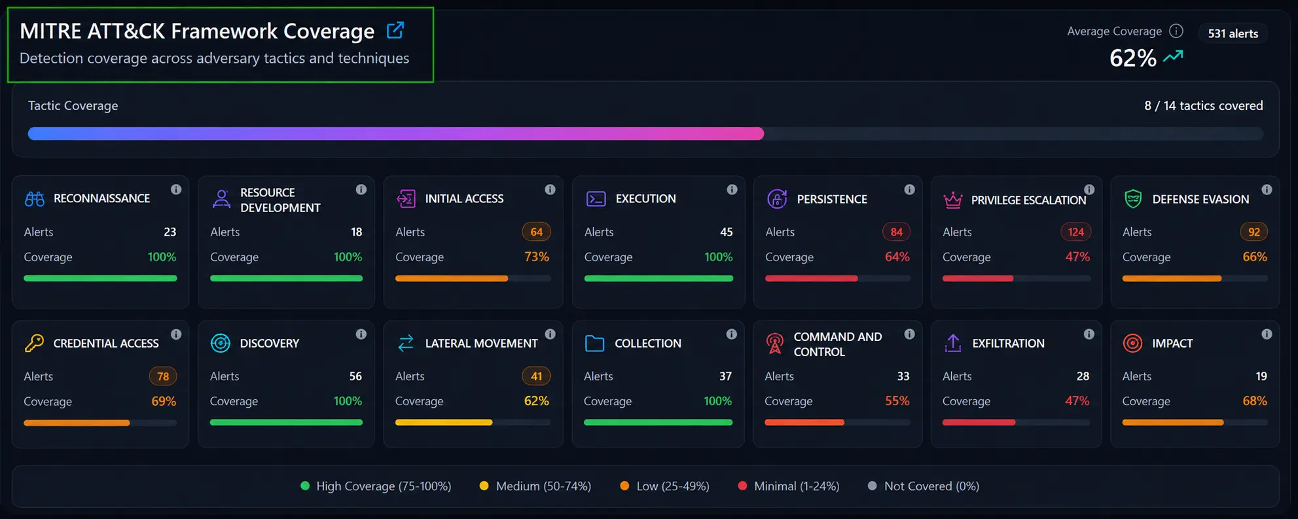Click the Privilege Escalation crown icon
1298x519 pixels.
click(x=953, y=200)
